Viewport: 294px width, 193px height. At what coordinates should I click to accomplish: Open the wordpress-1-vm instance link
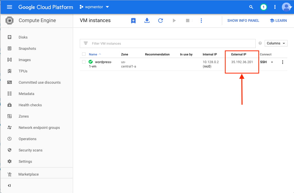pos(101,64)
